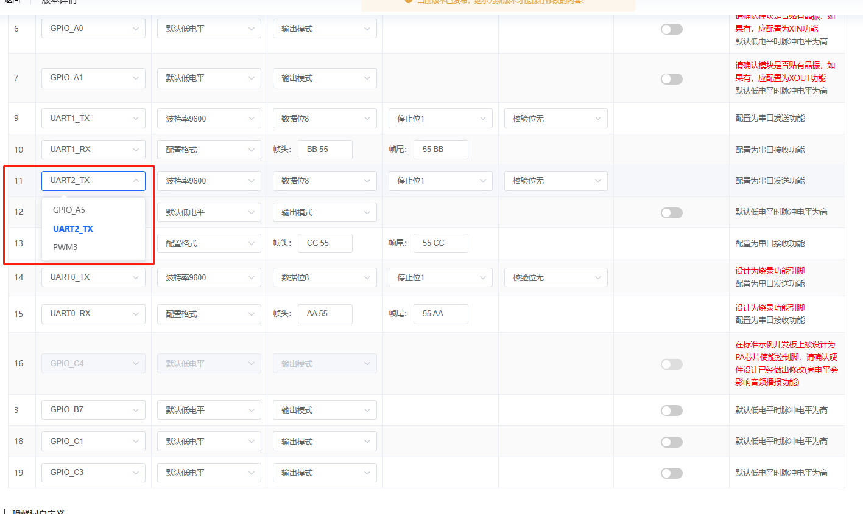Viewport: 863px width, 514px height.
Task: Expand the GPIO_B7 默认低电平 dropdown
Action: (x=209, y=411)
